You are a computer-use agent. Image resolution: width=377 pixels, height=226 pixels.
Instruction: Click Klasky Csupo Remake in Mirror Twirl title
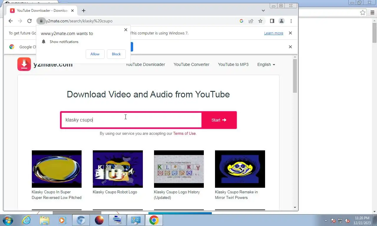[x=236, y=195]
